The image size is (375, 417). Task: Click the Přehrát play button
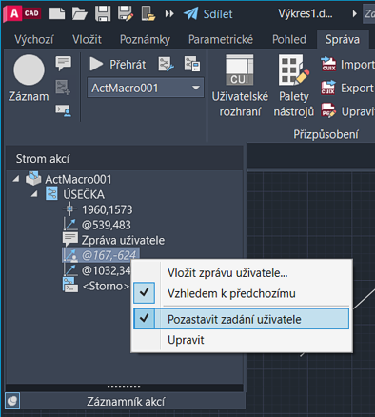click(118, 65)
